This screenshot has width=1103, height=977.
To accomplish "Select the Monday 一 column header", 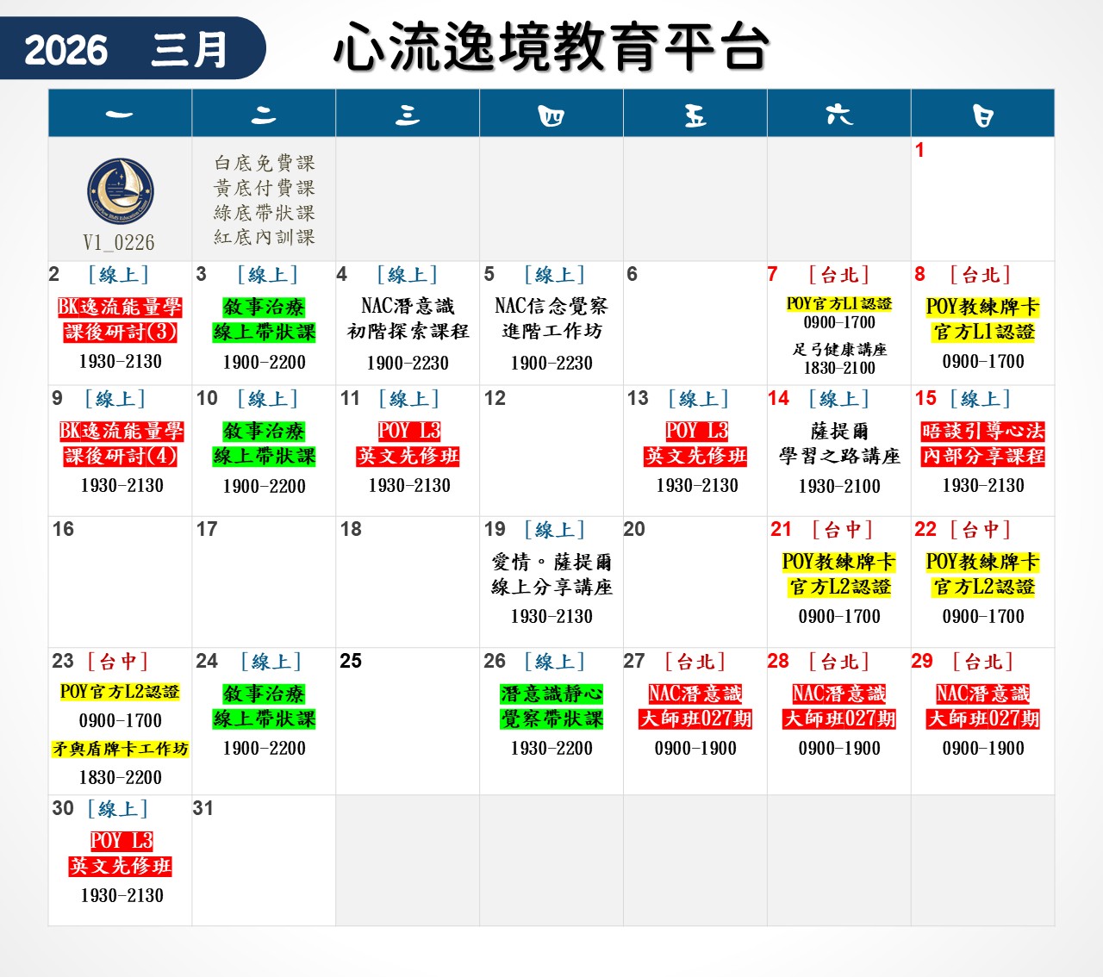I will (x=120, y=114).
